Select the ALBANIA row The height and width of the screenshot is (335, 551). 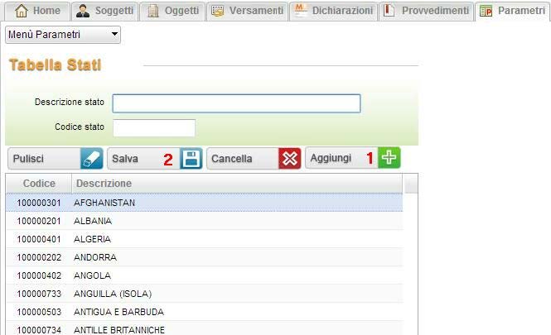(x=204, y=221)
